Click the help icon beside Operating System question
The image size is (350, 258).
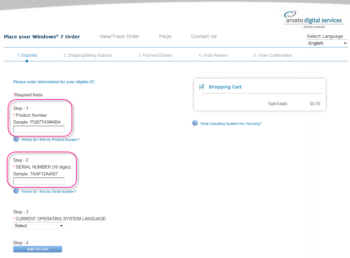coord(195,123)
